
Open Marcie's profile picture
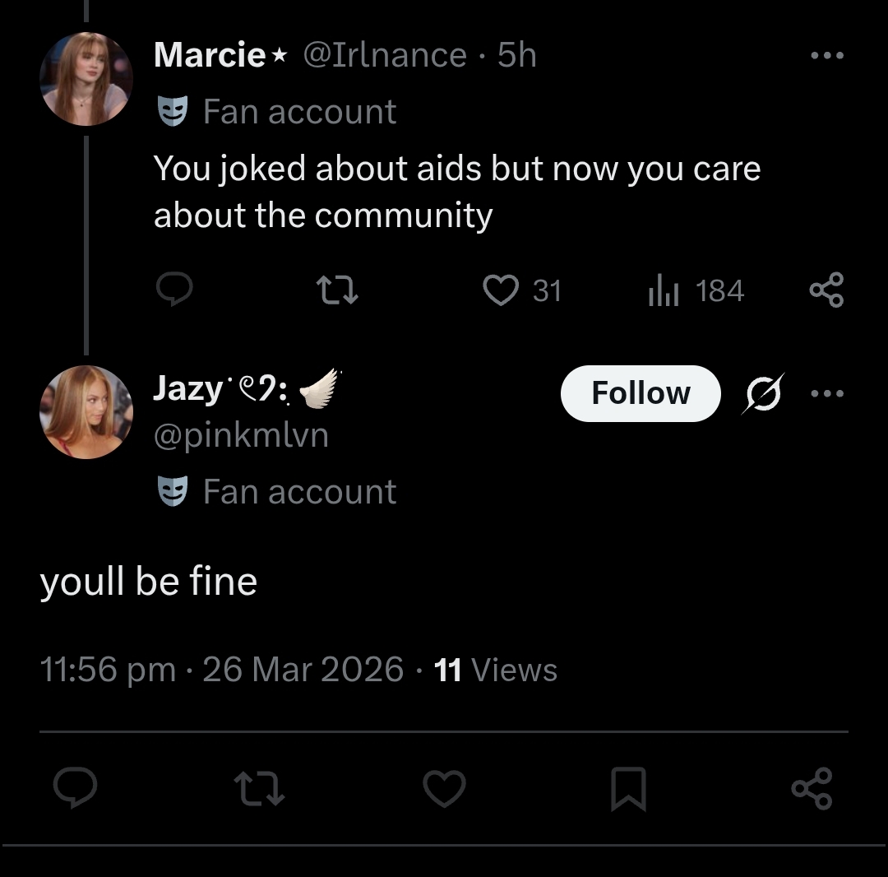86,80
